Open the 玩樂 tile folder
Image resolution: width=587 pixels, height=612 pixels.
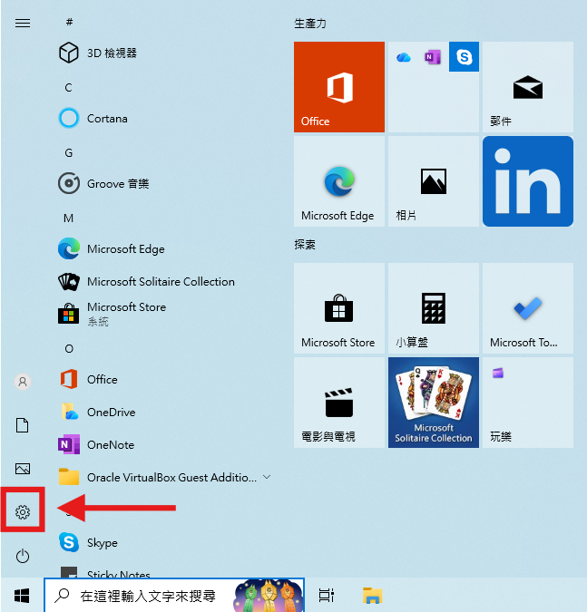point(528,403)
